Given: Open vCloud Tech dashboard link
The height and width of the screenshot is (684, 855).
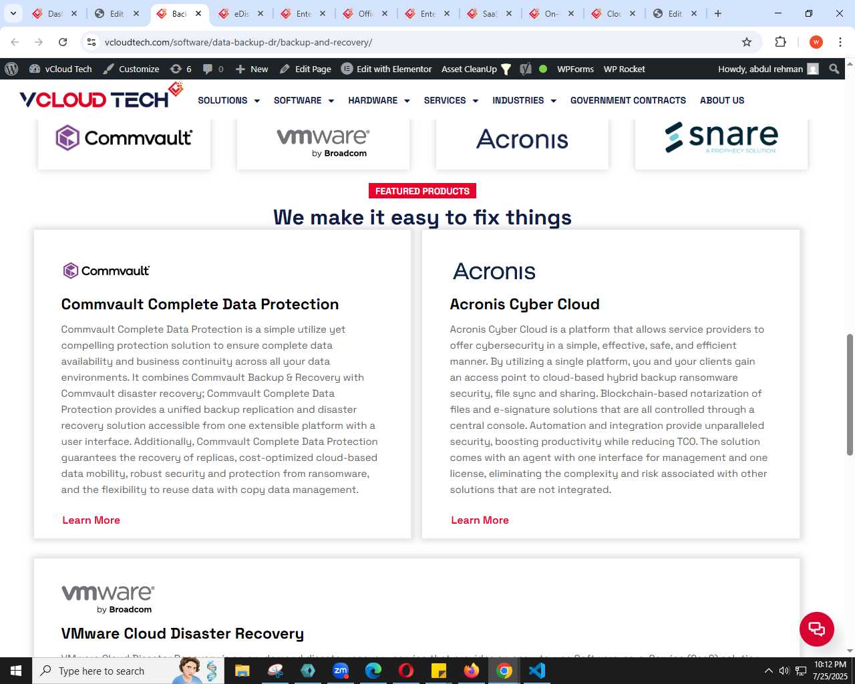Looking at the screenshot, I should tap(61, 69).
